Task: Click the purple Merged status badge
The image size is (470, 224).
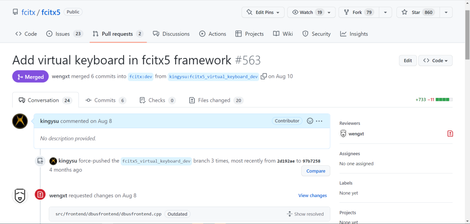Action: click(30, 77)
